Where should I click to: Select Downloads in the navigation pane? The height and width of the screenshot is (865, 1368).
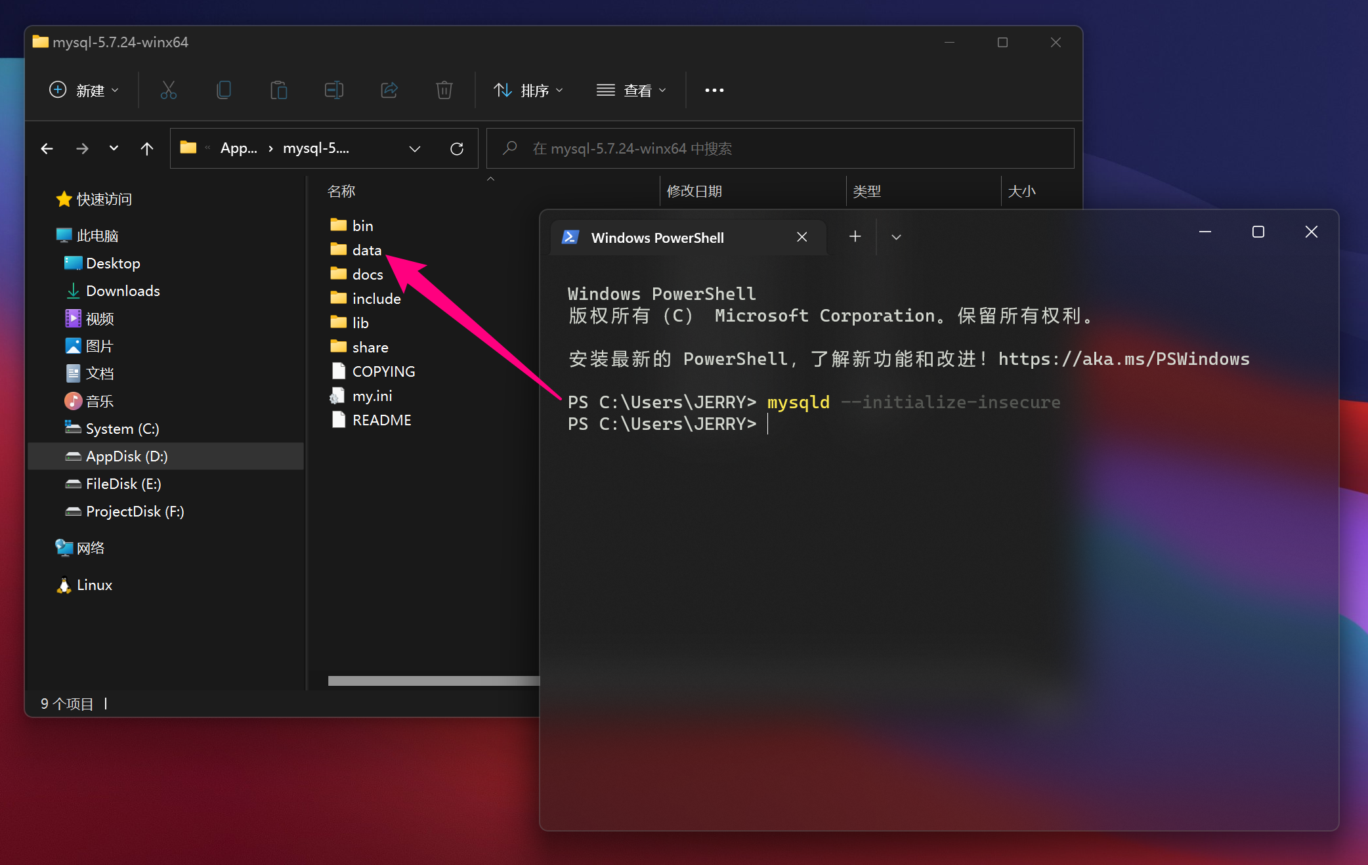[x=123, y=291]
